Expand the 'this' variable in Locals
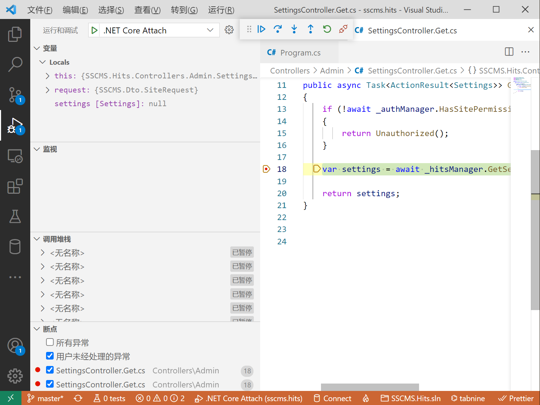 point(47,76)
